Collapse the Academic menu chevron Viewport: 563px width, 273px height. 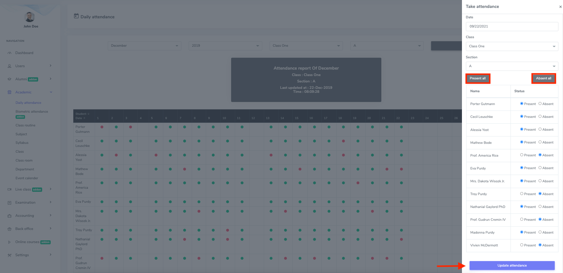[x=51, y=92]
